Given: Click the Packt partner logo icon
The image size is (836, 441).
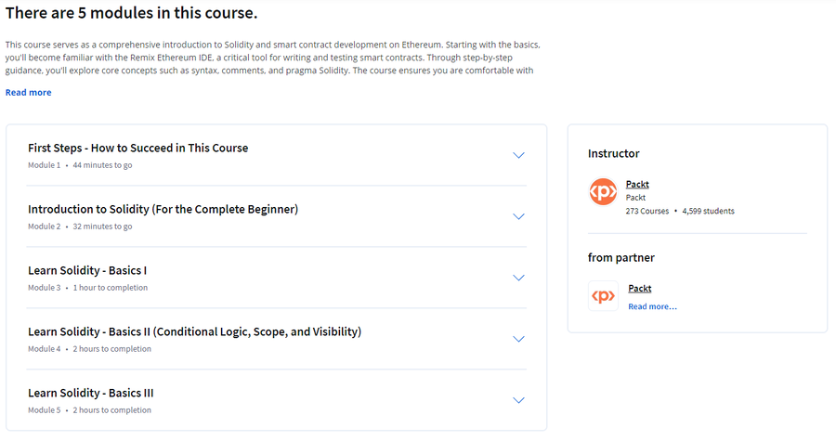Looking at the screenshot, I should click(x=603, y=295).
